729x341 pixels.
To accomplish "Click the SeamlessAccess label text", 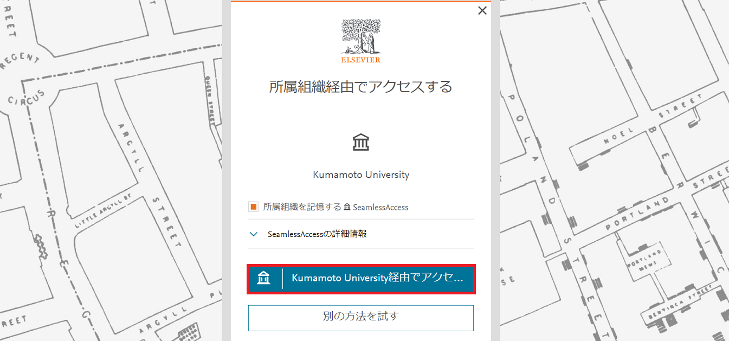I will tap(381, 207).
